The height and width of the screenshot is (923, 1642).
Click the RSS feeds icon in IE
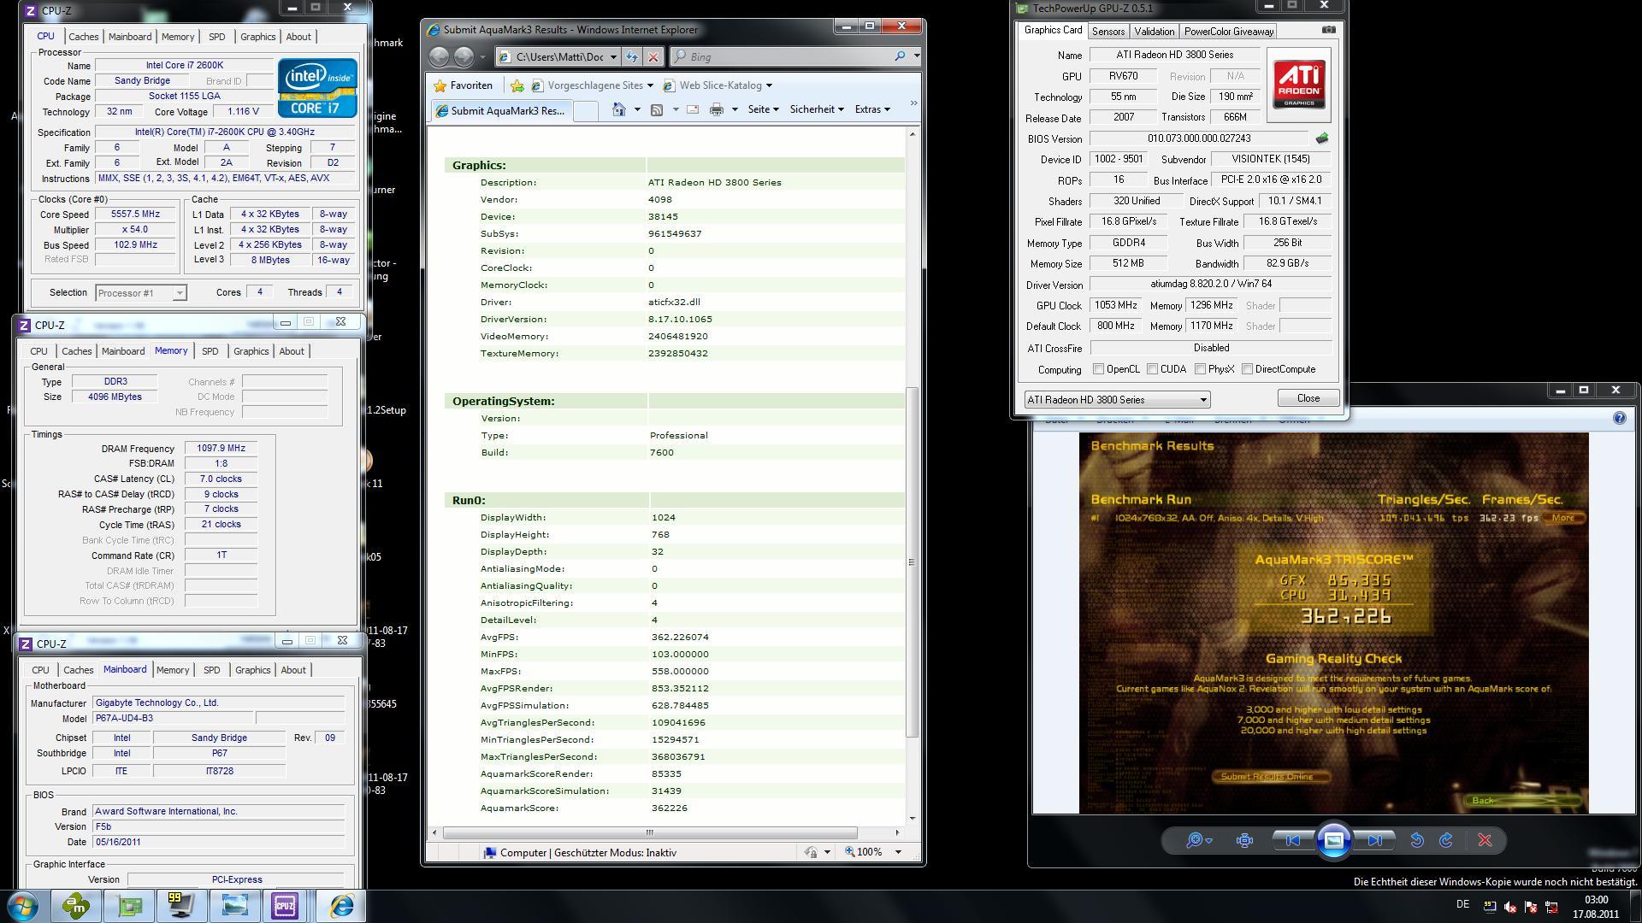[x=657, y=109]
